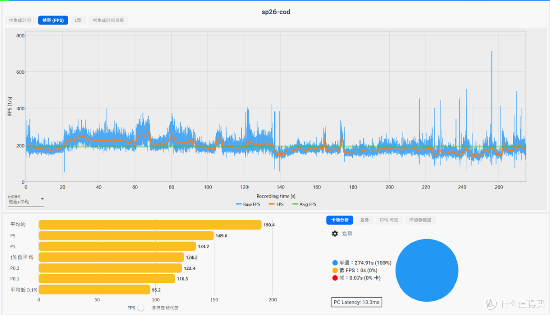The width and height of the screenshot is (550, 315).
Task: Open the 差异 tab
Action: pyautogui.click(x=365, y=220)
